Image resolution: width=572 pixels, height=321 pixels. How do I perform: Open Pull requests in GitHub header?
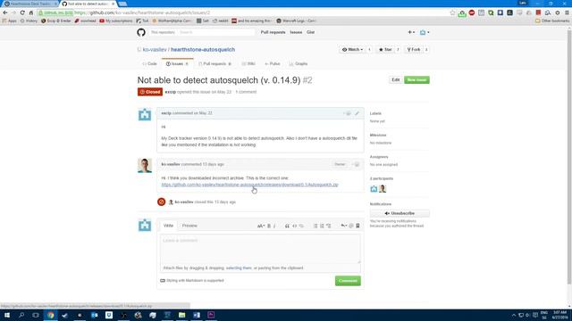click(273, 32)
